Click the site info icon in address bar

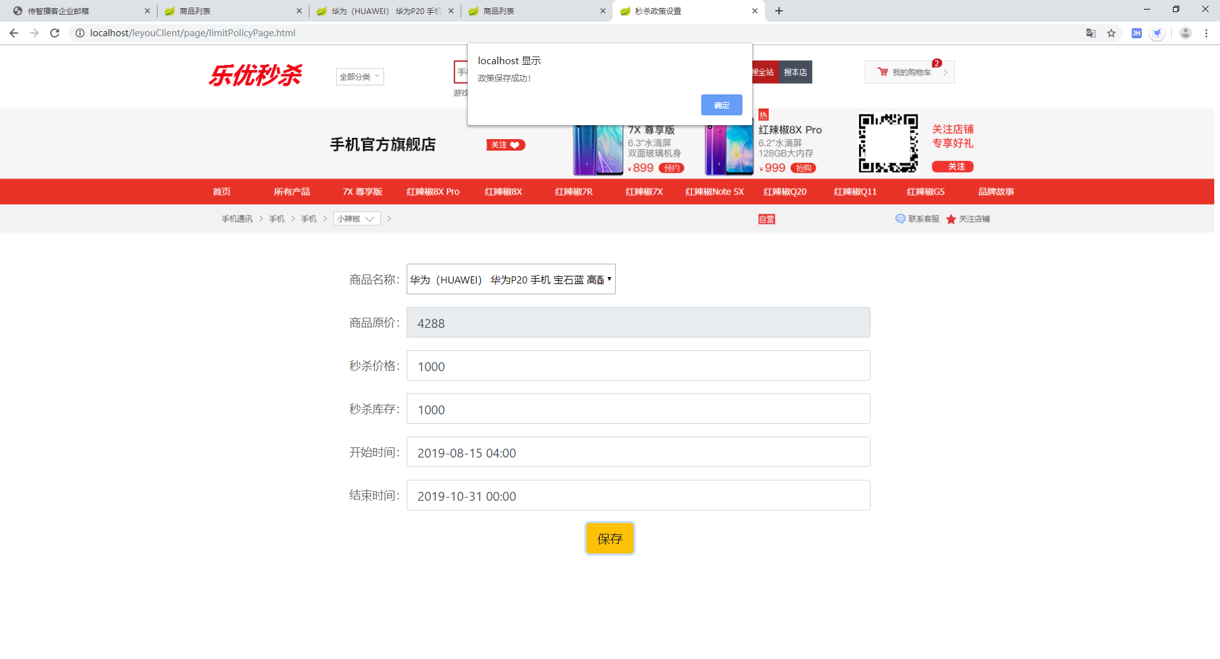[80, 33]
